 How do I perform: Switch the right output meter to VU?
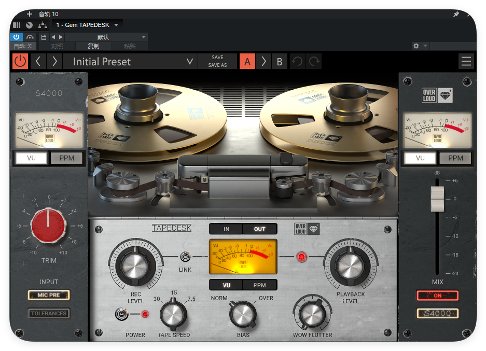point(420,158)
